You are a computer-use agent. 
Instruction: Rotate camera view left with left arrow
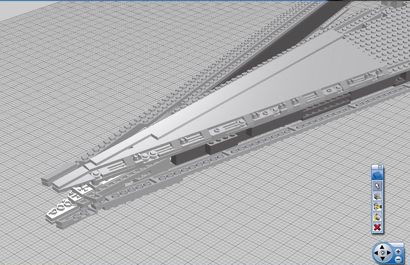[x=376, y=253]
